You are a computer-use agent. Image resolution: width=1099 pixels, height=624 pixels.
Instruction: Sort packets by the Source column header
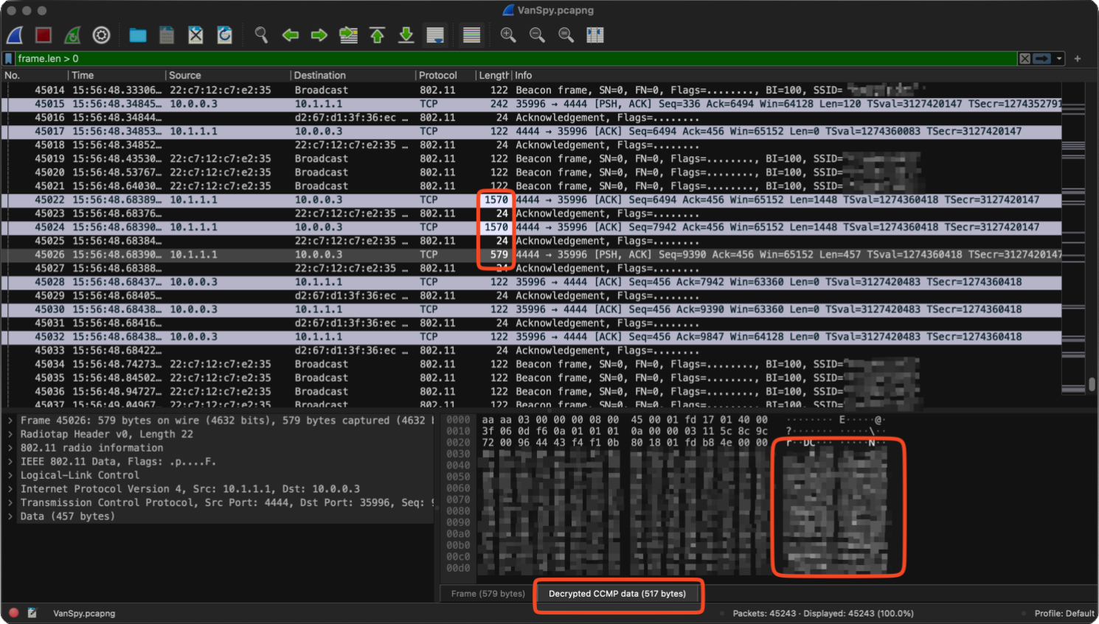pyautogui.click(x=228, y=75)
